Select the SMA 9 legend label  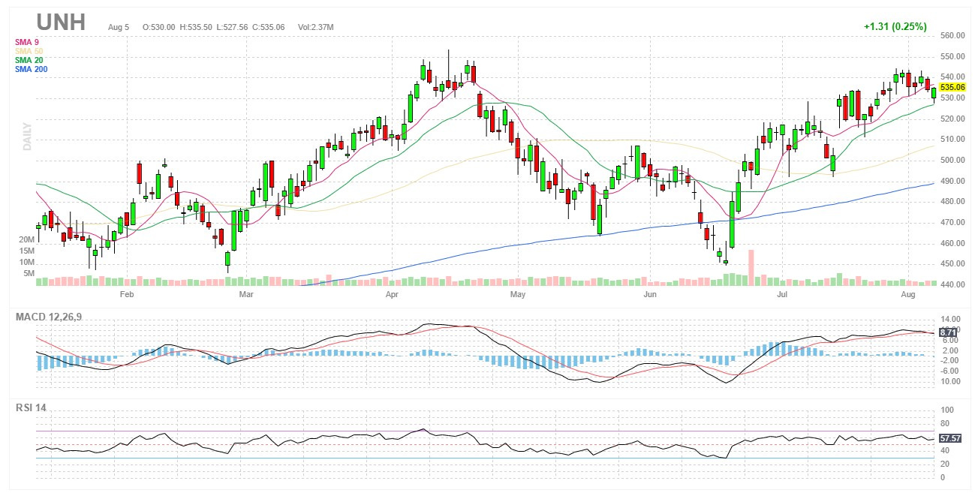(26, 41)
